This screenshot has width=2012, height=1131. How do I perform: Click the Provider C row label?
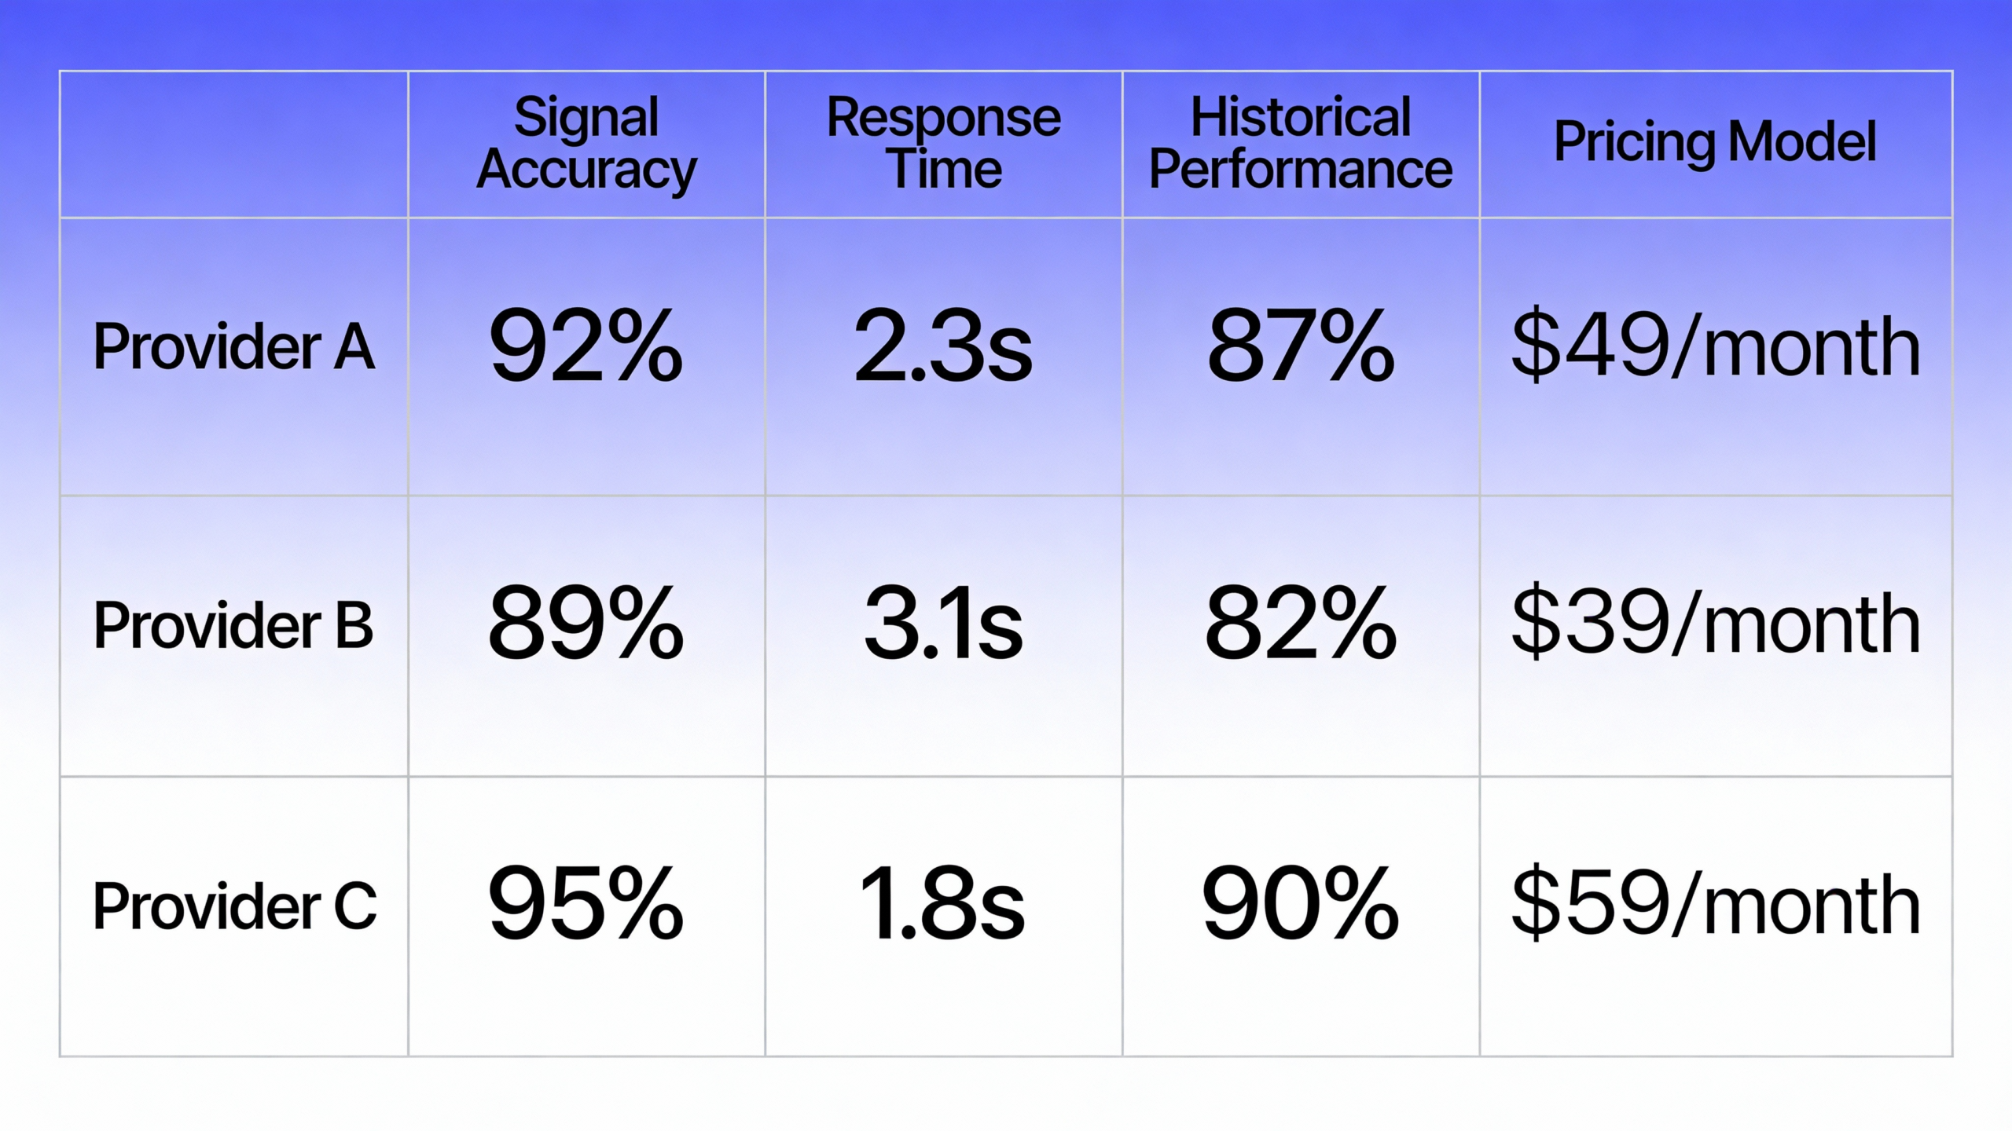tap(234, 906)
